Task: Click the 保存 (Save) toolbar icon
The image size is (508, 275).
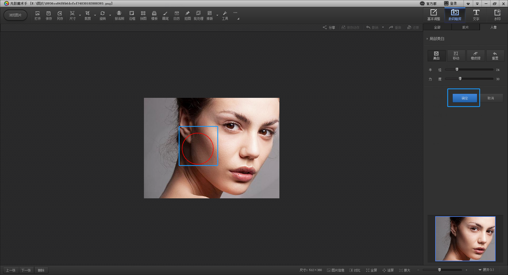Action: (49, 15)
